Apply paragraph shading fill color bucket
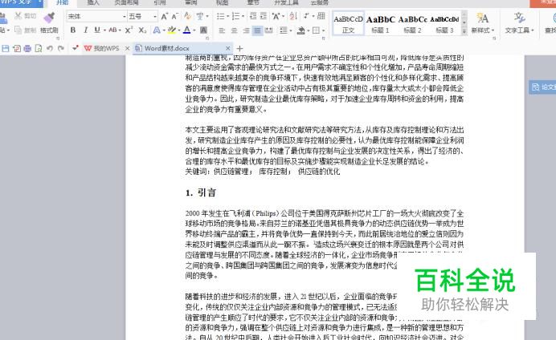The image size is (556, 340). 301,30
